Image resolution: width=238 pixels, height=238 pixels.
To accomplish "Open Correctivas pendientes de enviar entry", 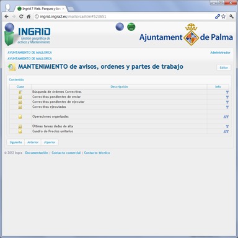I will [x=56, y=97].
